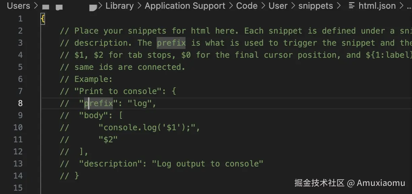Click the highlighted "prefix" word on line 3
This screenshot has height=194, width=412.
[171, 43]
